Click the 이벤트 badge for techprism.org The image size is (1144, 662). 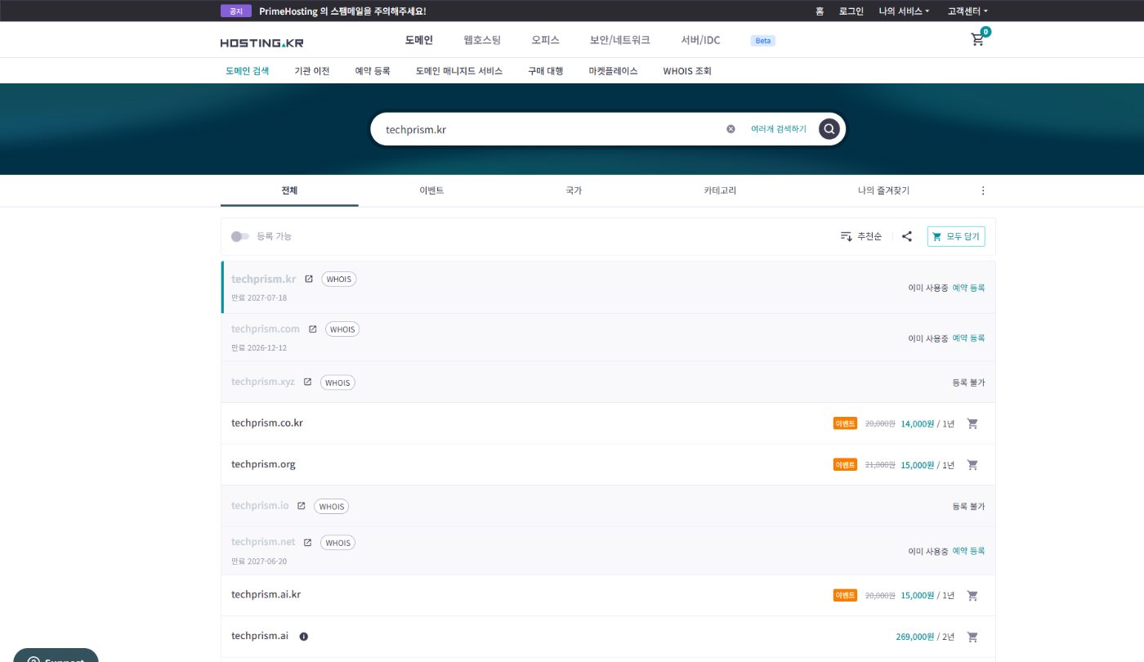845,464
